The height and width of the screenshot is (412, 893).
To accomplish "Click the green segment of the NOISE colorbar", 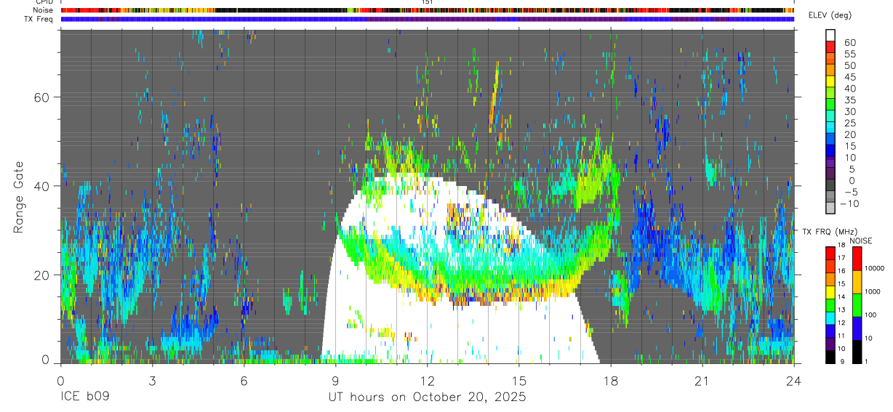I will point(857,304).
